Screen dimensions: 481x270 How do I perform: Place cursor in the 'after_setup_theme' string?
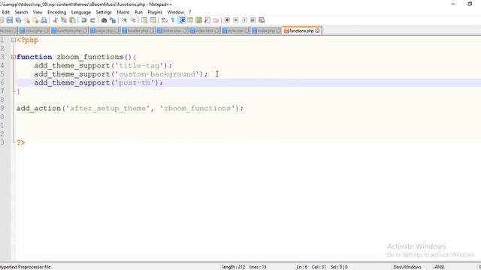(107, 108)
